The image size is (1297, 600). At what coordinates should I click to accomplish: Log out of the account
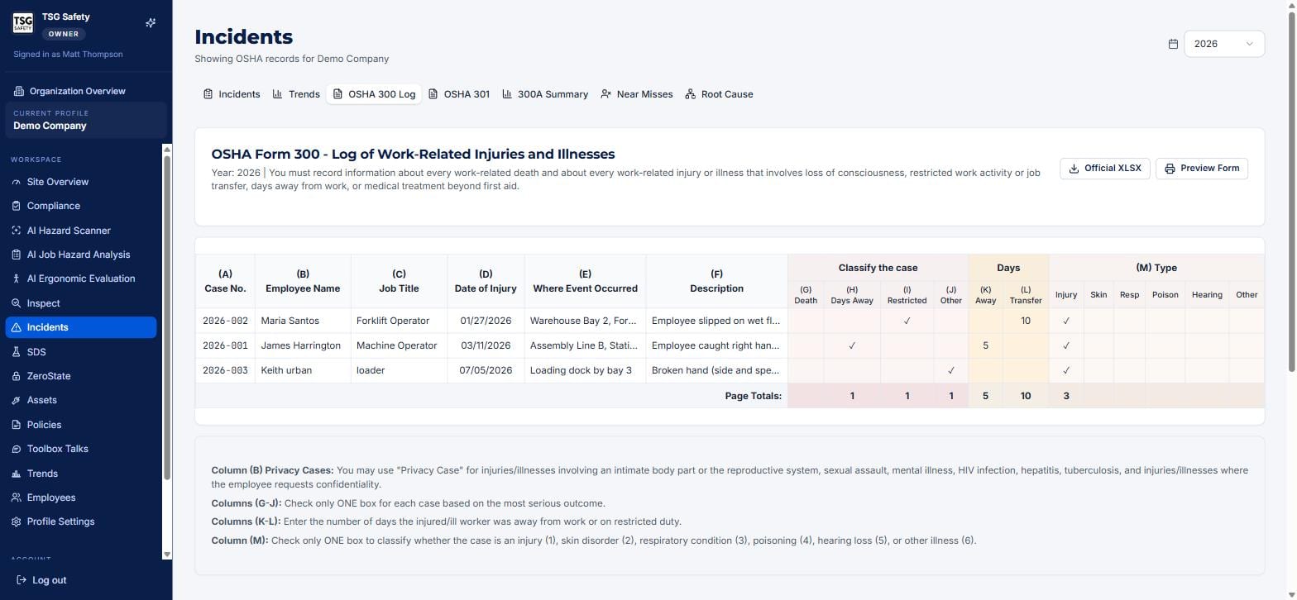click(x=41, y=580)
